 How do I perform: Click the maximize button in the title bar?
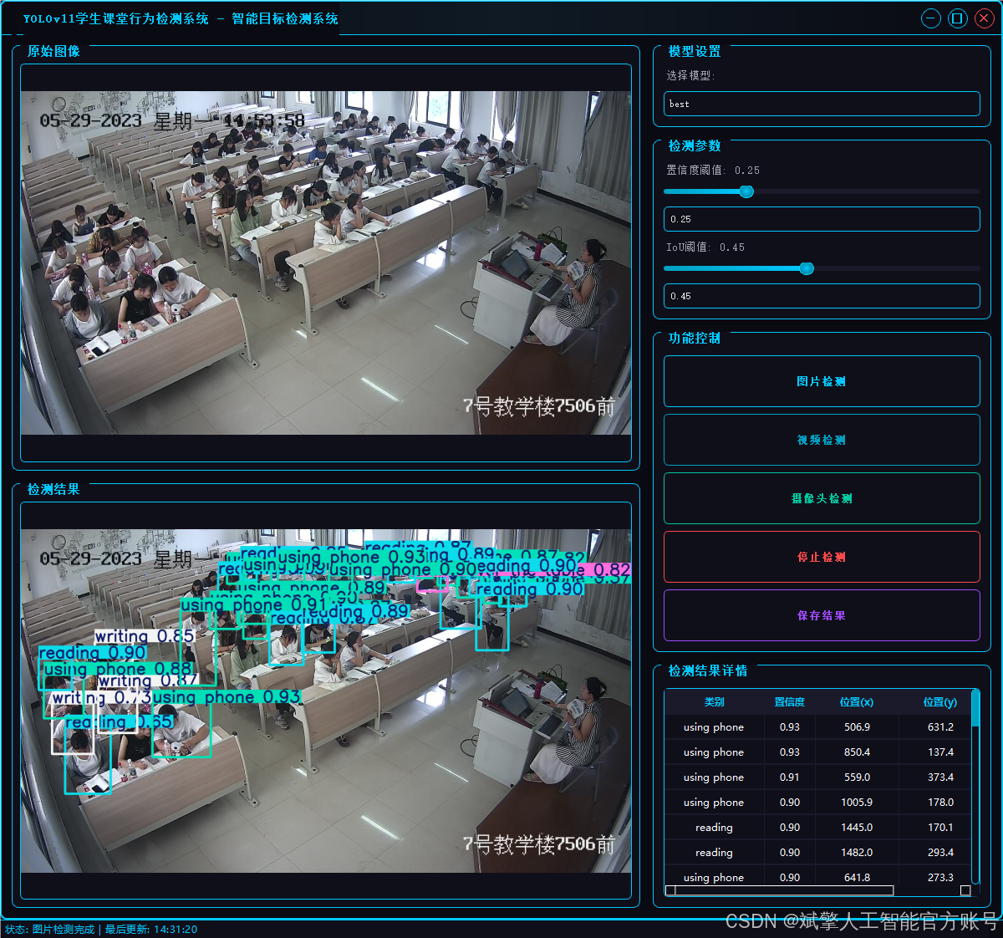tap(957, 18)
